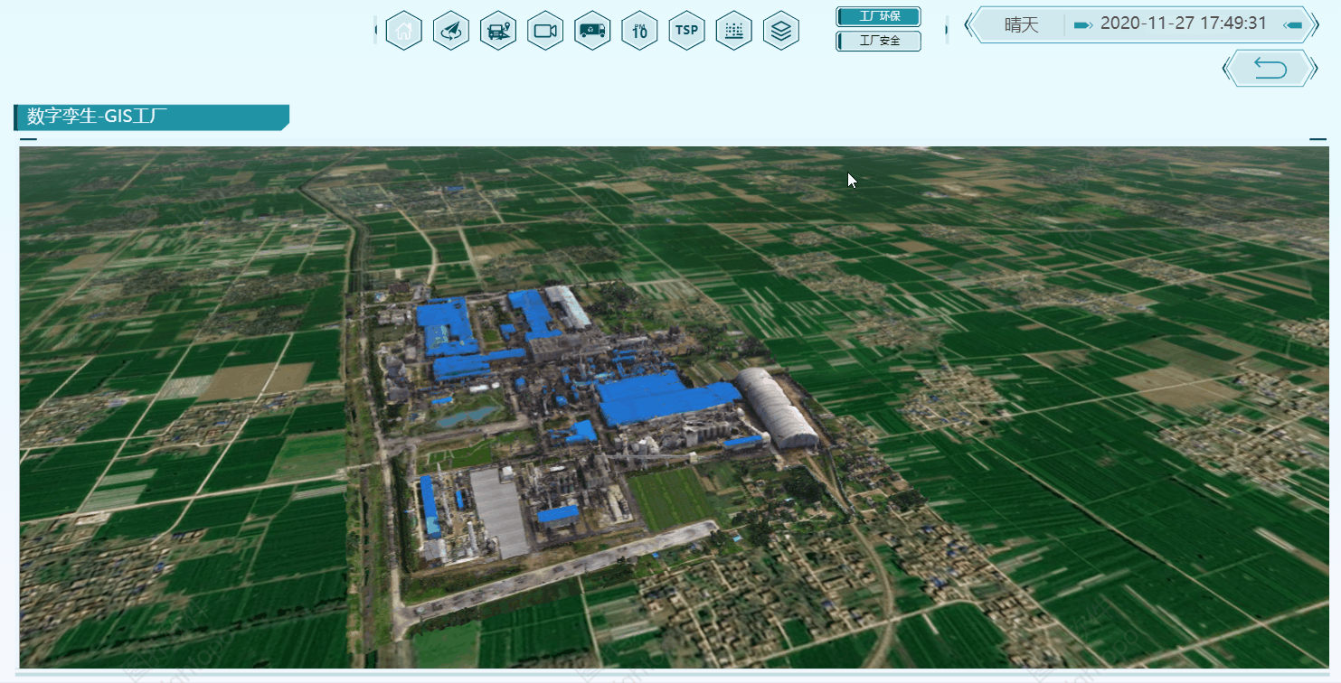
Task: Click the return arrow back button
Action: [x=1270, y=69]
